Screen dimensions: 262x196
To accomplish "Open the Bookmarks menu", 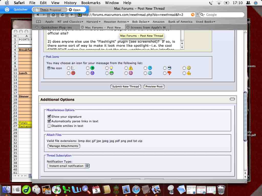I will (x=91, y=3).
